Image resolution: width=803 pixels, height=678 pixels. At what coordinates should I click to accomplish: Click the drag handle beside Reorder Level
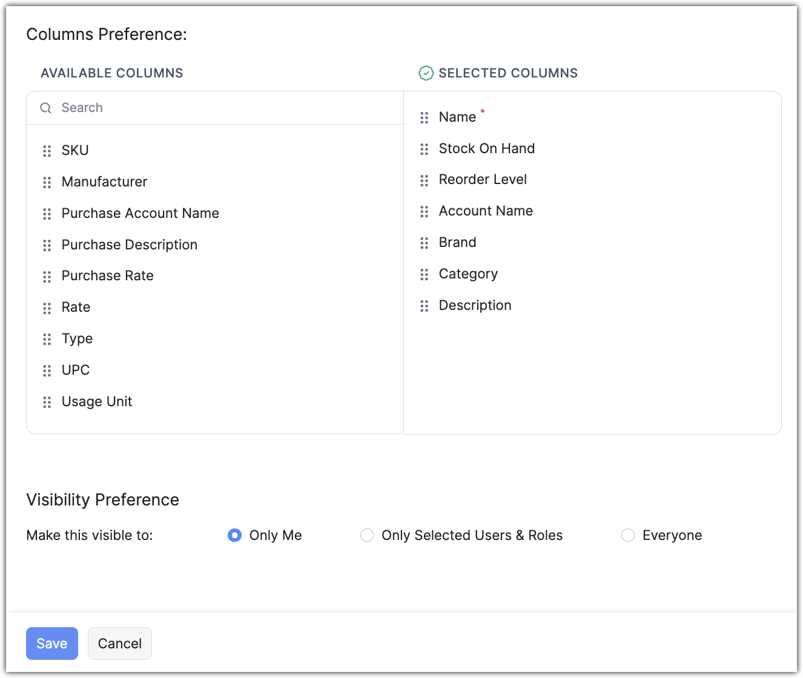(424, 180)
